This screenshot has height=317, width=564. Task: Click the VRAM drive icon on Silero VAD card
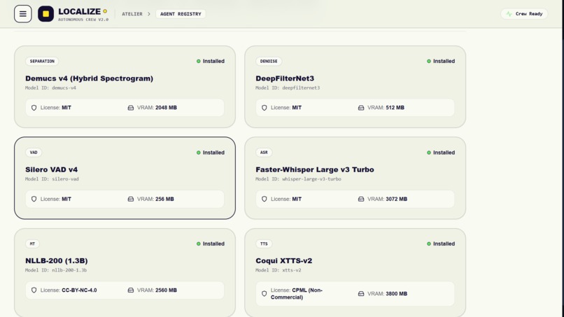[x=131, y=199]
